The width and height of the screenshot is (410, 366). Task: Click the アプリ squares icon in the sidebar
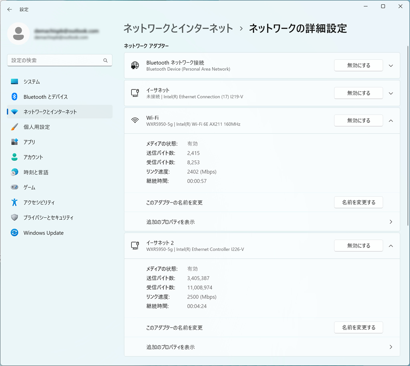pos(14,142)
